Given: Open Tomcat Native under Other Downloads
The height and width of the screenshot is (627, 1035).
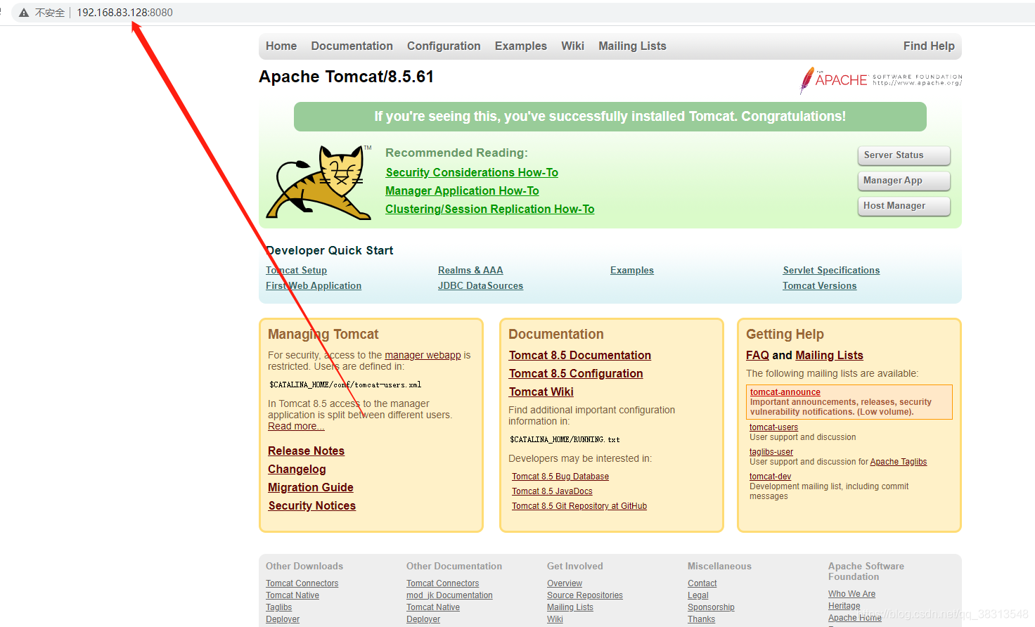Looking at the screenshot, I should (292, 595).
